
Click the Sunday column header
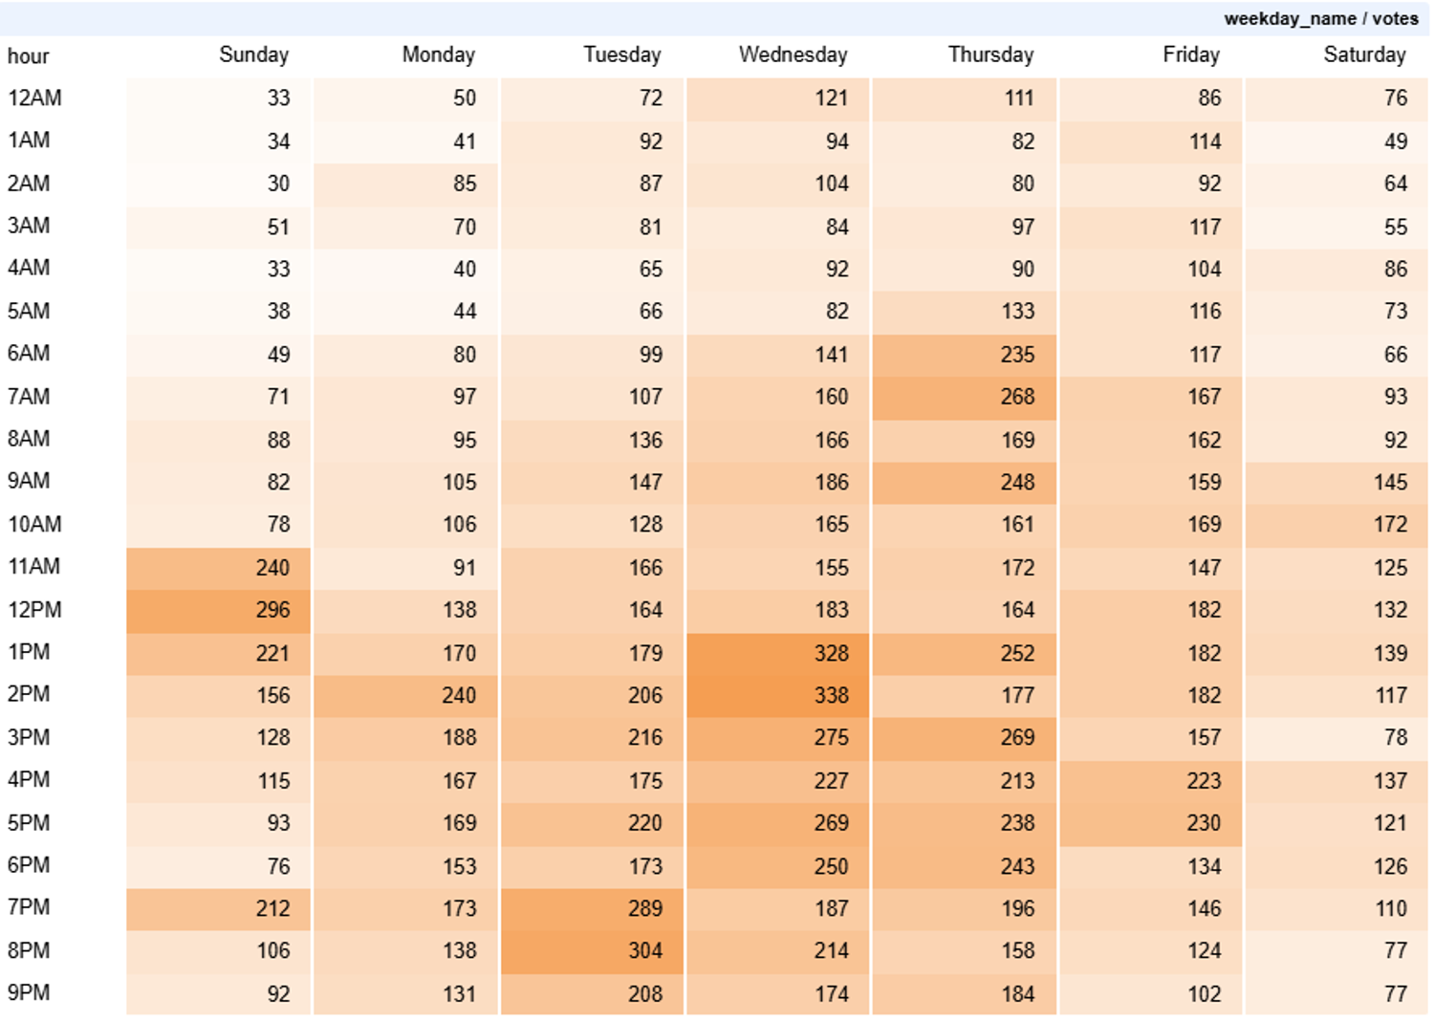click(x=253, y=54)
